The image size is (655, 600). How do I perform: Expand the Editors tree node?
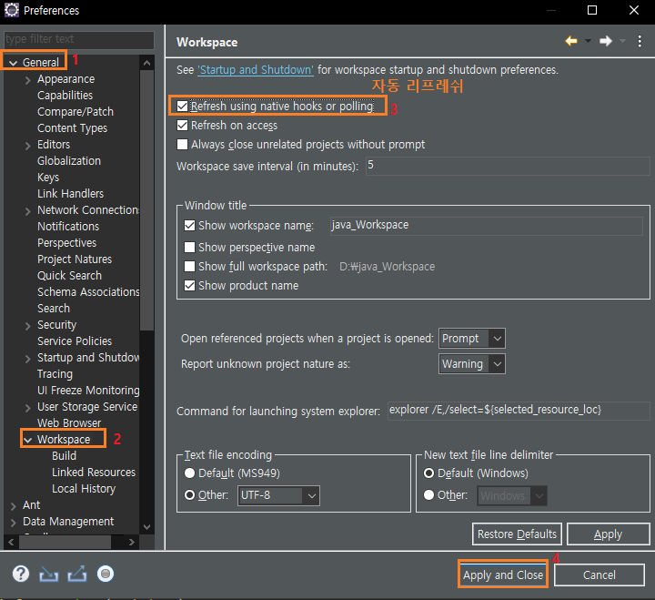pyautogui.click(x=27, y=146)
